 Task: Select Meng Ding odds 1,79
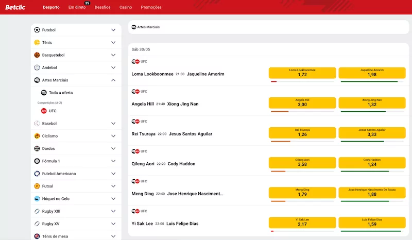click(x=302, y=193)
